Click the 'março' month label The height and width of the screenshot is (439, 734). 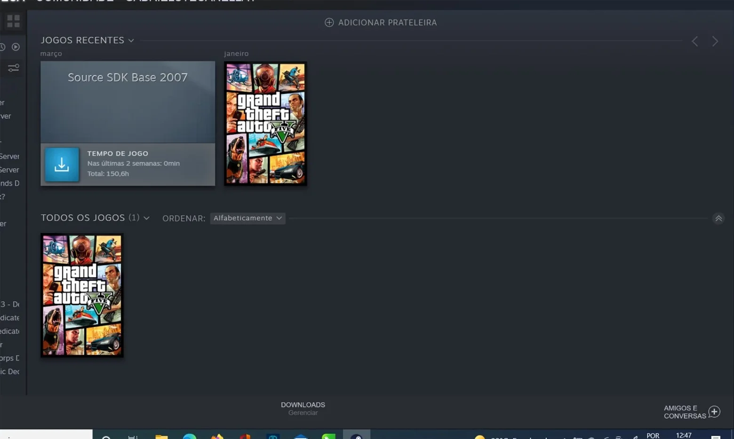pyautogui.click(x=51, y=54)
